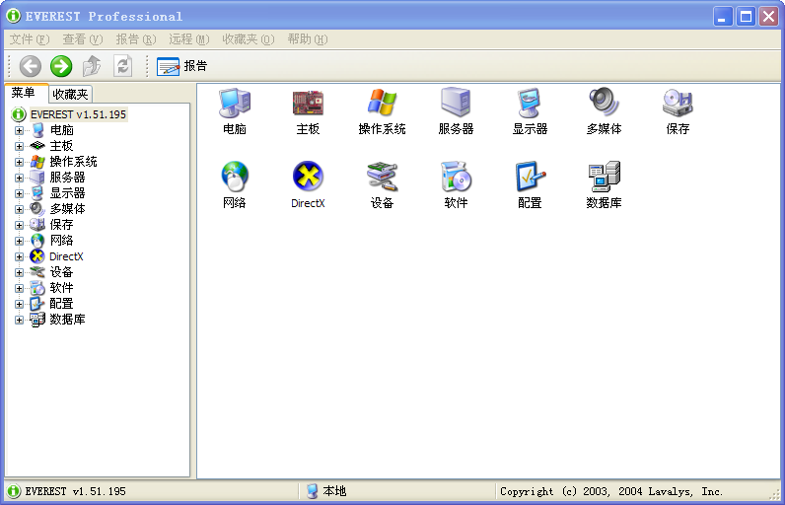
Task: Expand the 服务器 tree node
Action: pos(19,178)
